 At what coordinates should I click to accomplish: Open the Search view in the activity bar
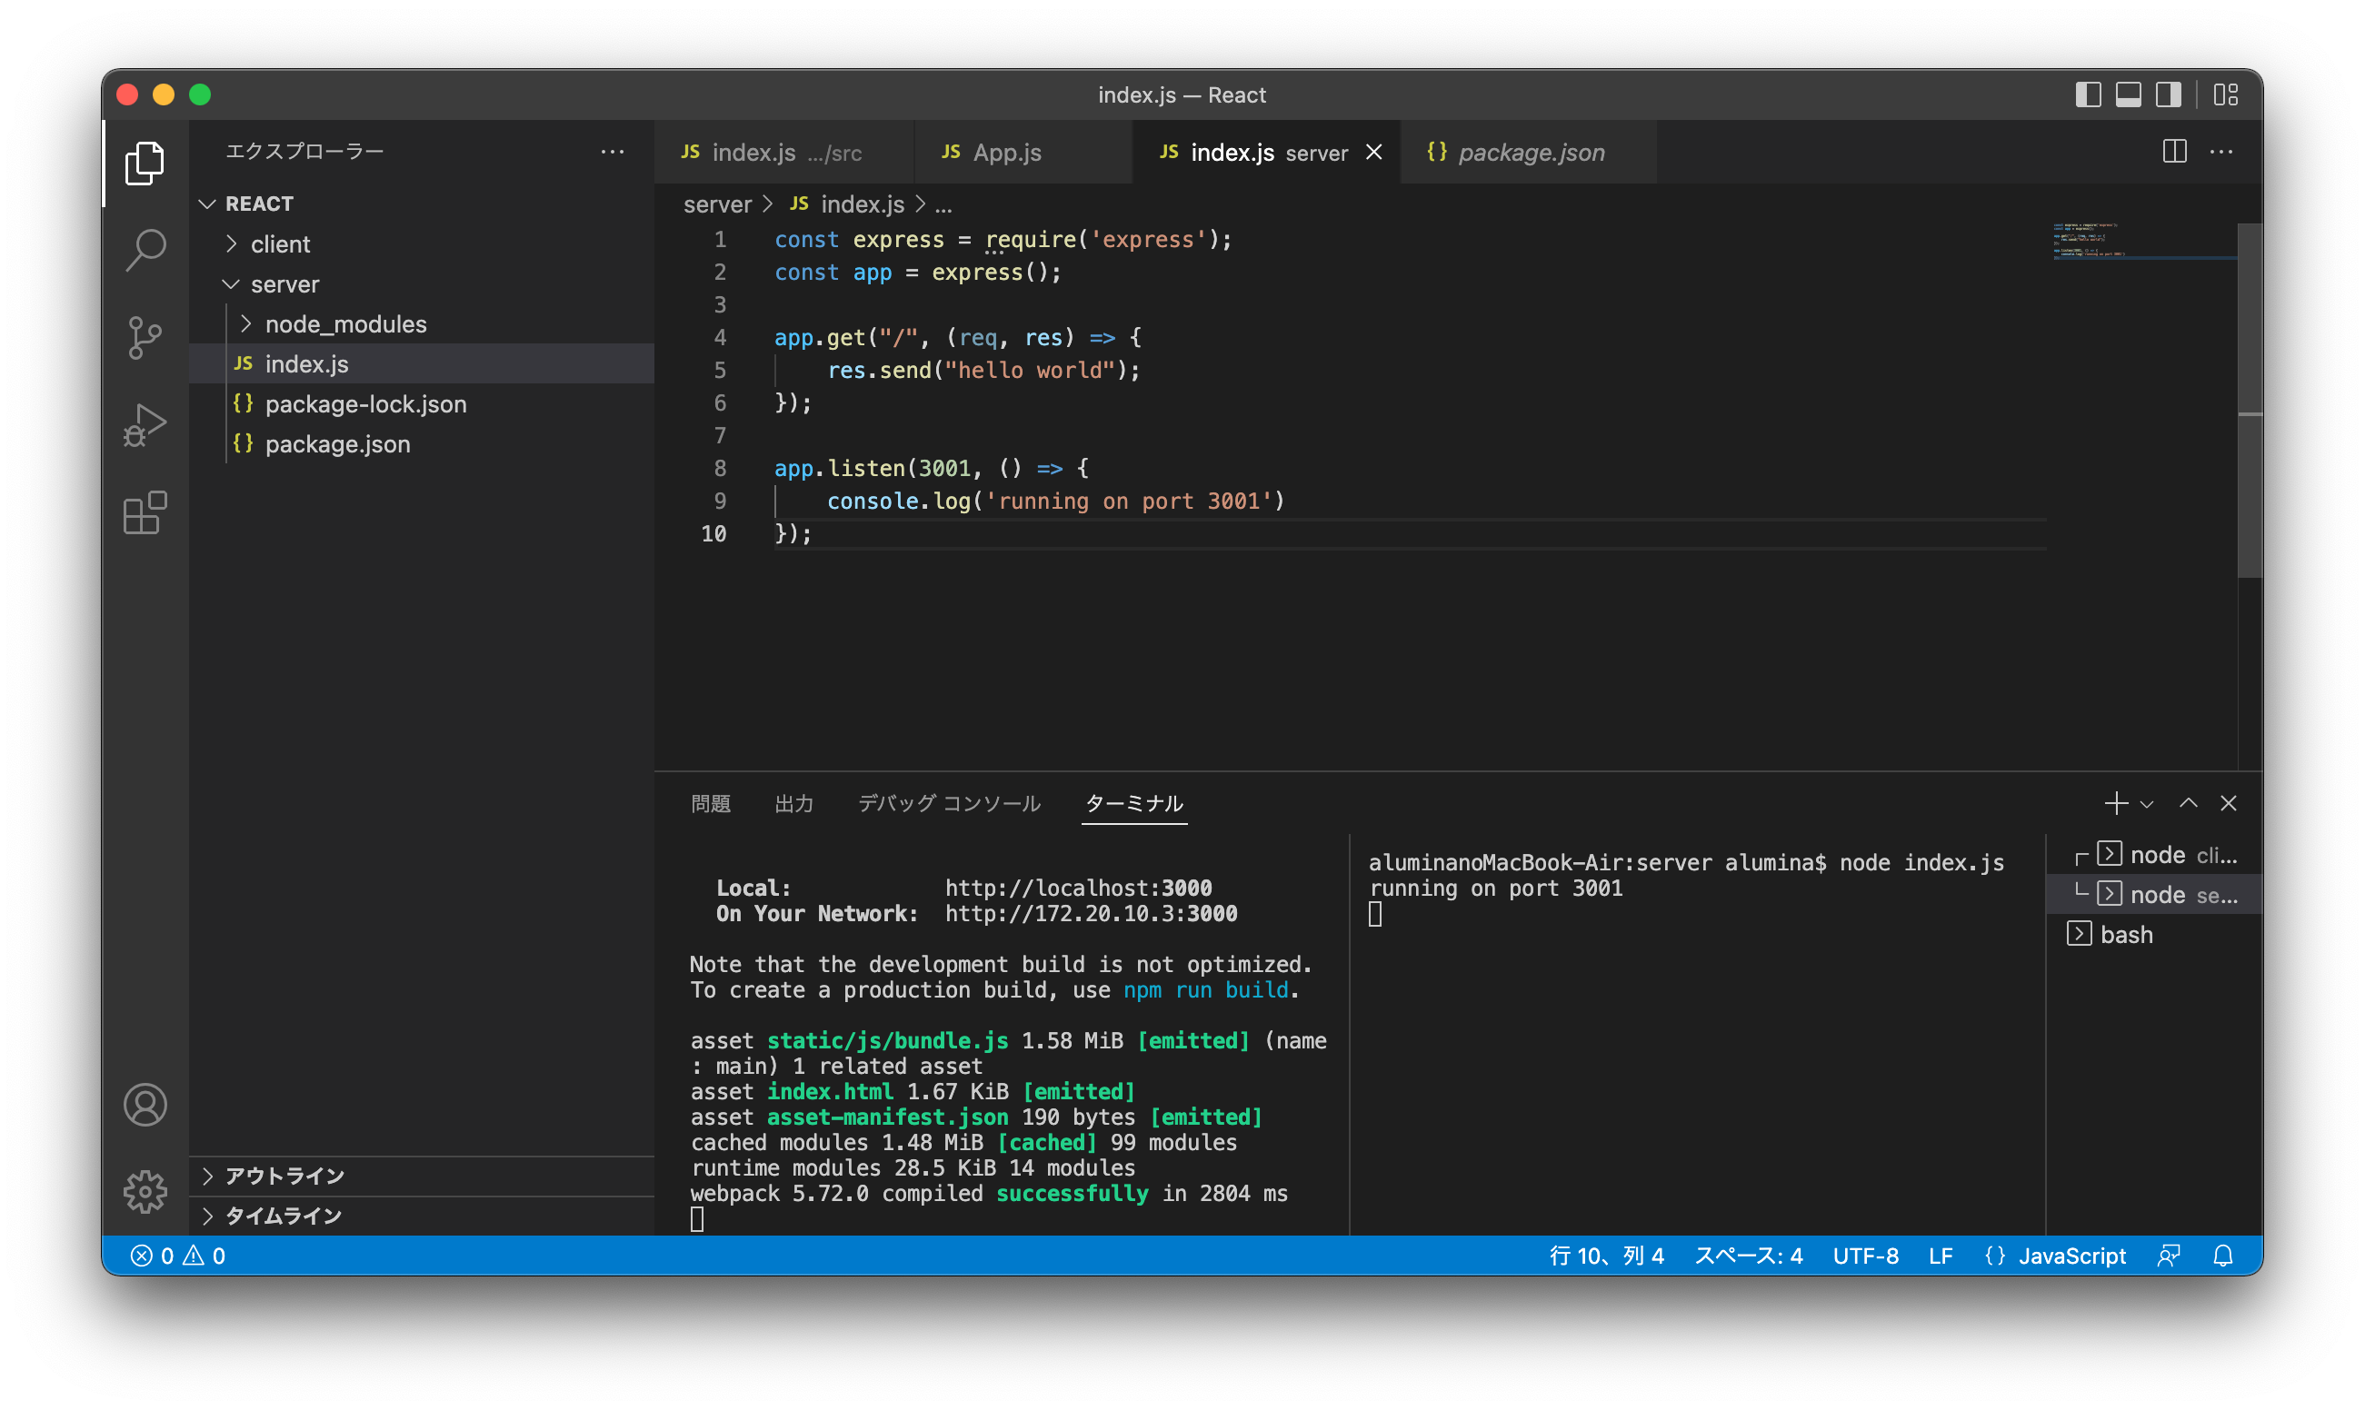pos(145,249)
